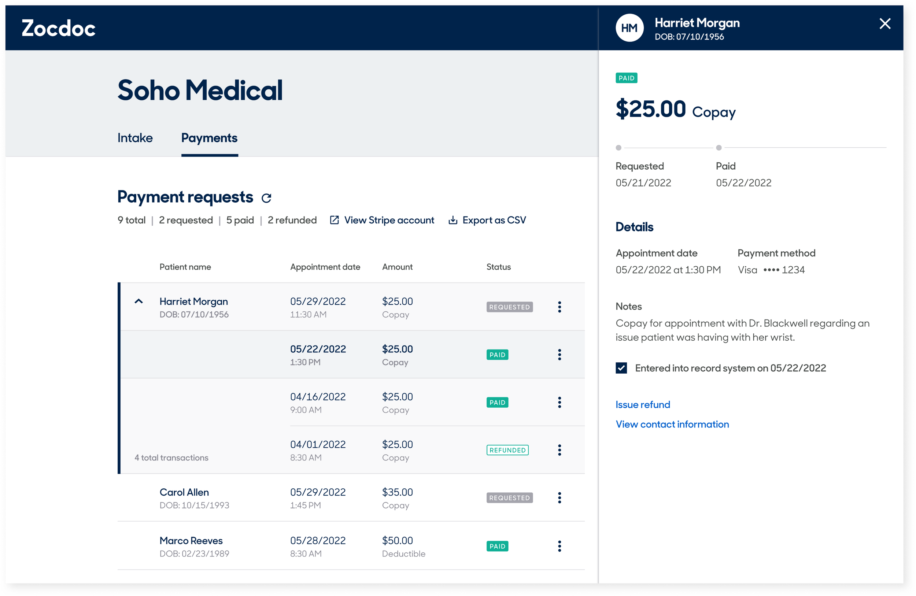Open View contact information link
Screen dimensions: 916x596
pos(672,425)
